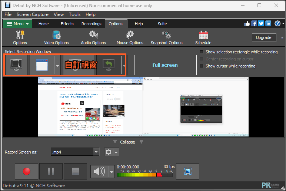Pause the recording

point(51,171)
